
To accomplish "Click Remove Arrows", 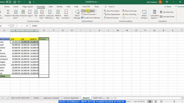I will coord(111,18).
